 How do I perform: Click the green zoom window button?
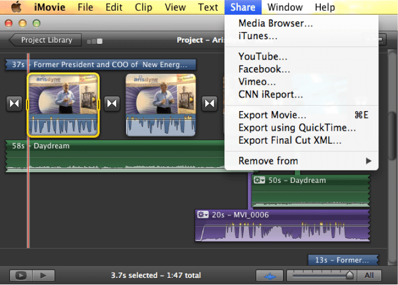click(37, 23)
